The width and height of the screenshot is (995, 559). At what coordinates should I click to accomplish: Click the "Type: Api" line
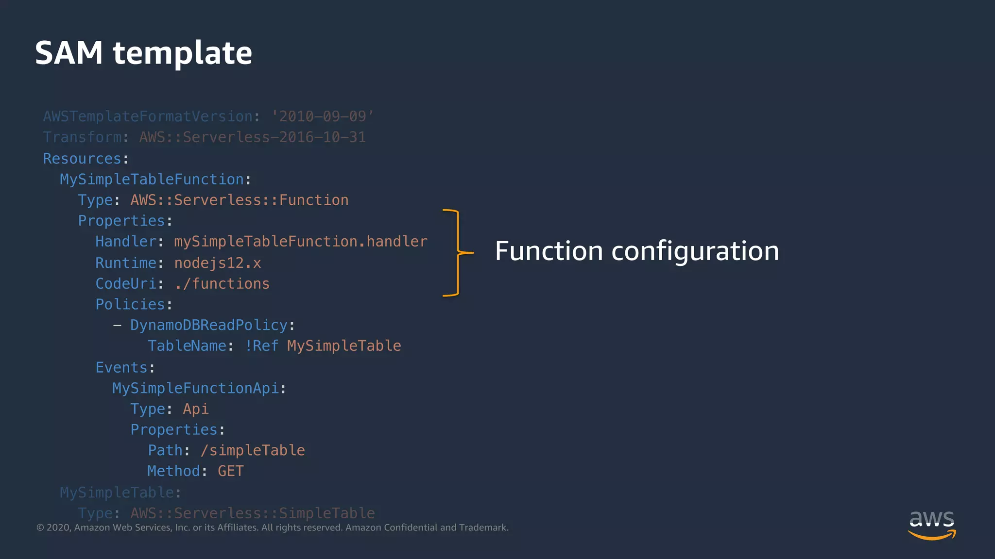pos(170,410)
